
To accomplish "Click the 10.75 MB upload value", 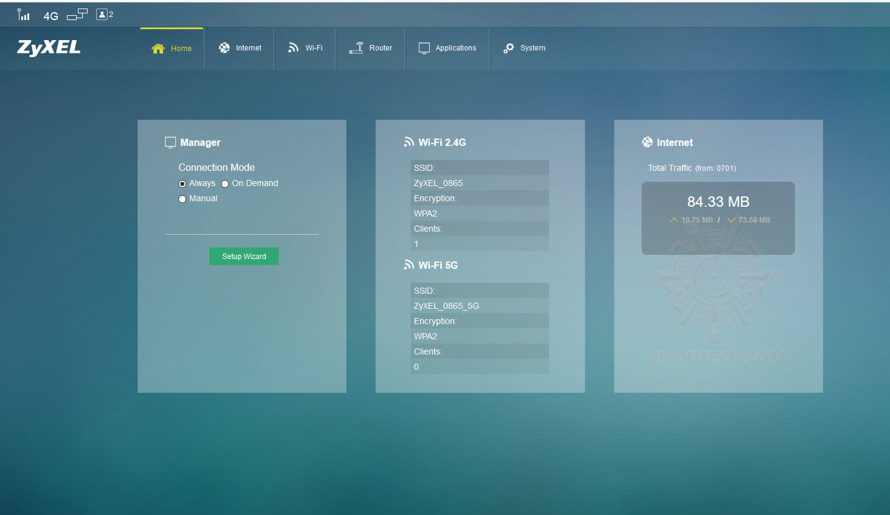I will tap(697, 220).
